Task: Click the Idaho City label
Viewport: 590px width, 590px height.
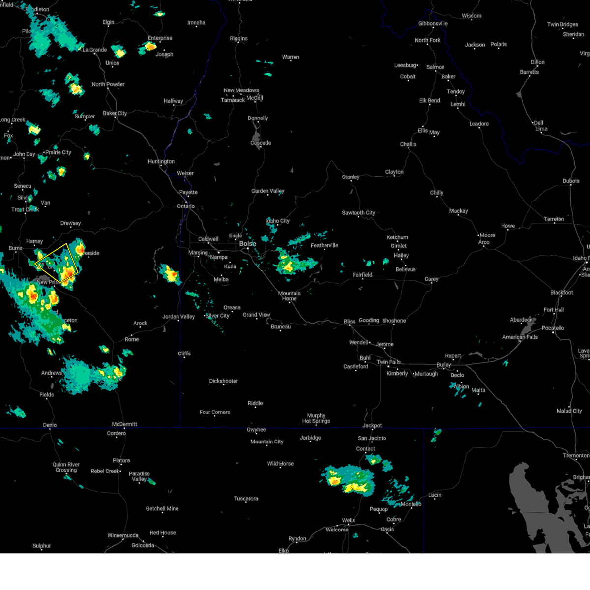Action: click(x=278, y=221)
